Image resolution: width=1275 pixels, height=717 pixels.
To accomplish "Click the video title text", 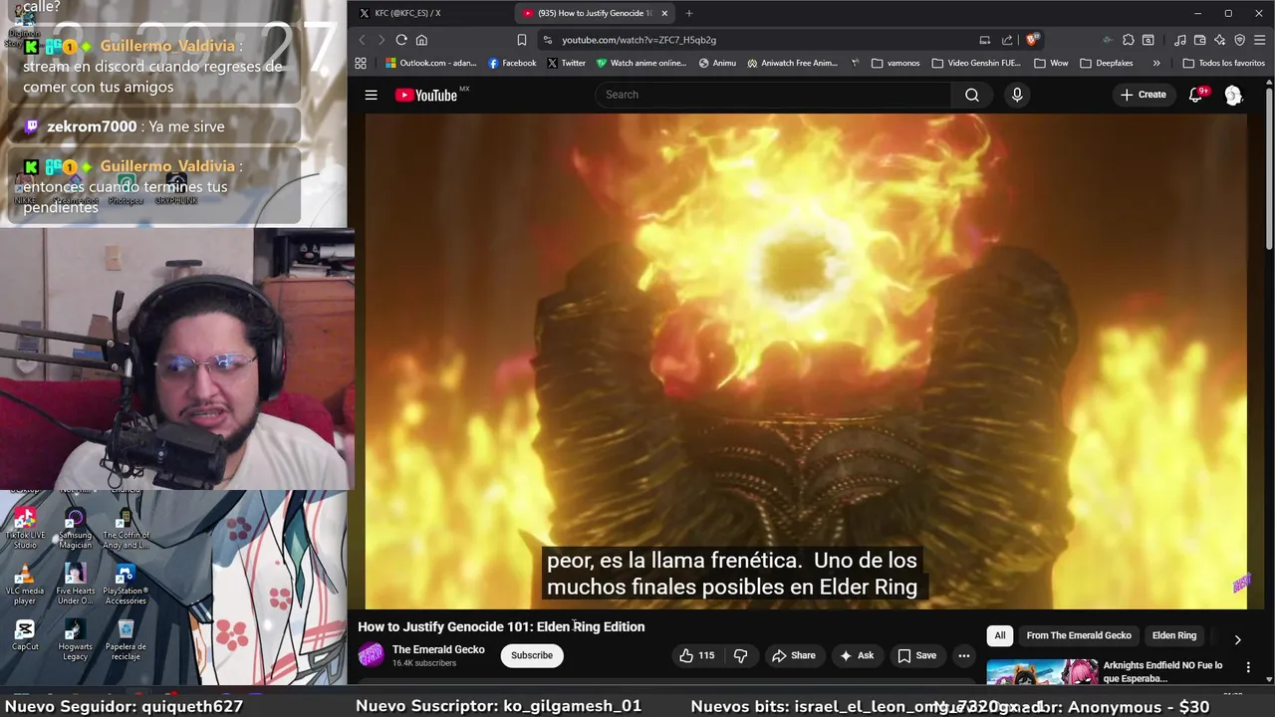I will coord(501,626).
